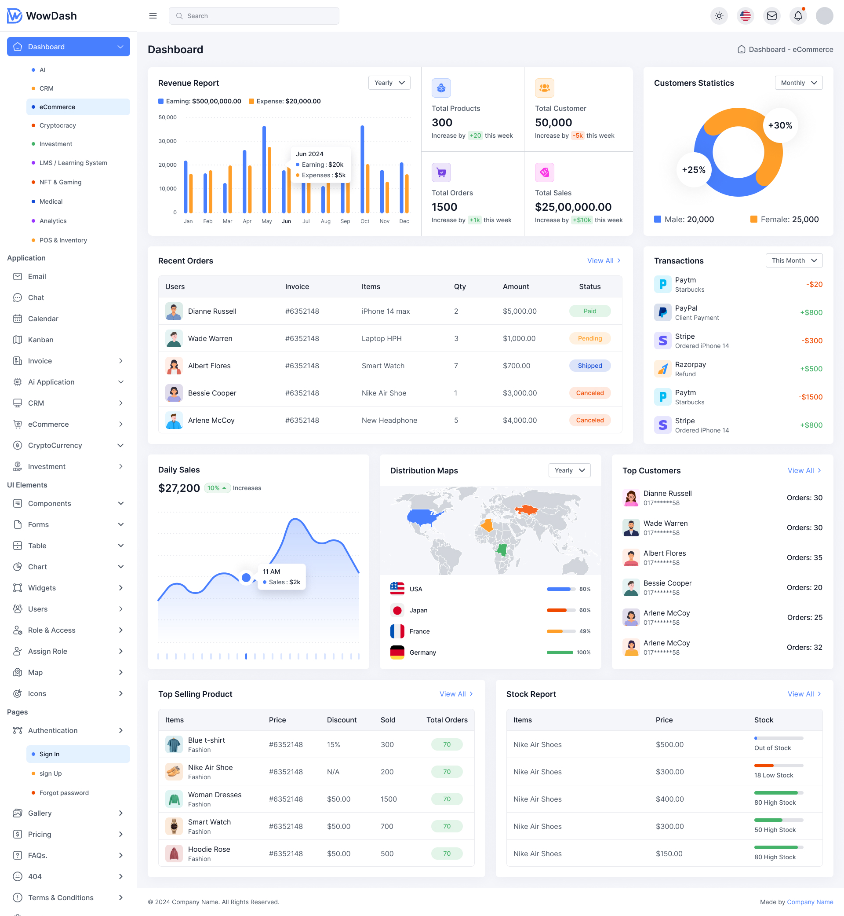Screen dimensions: 844x916
Task: Open the envelope messages icon in header
Action: (772, 16)
